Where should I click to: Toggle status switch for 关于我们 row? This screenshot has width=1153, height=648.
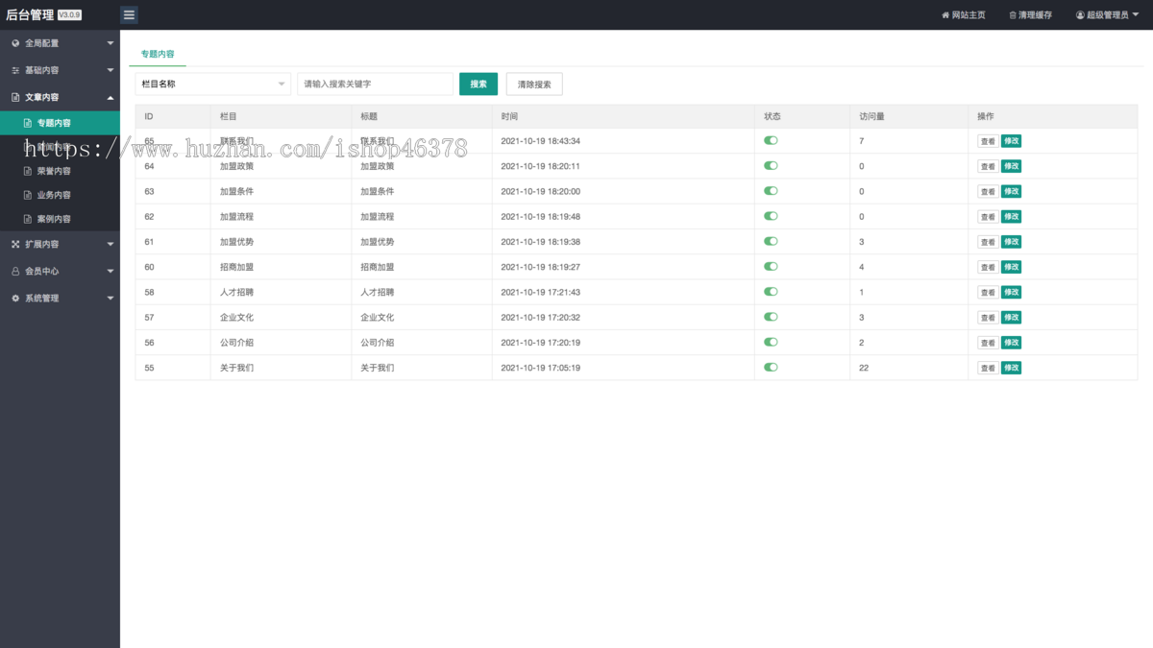771,367
